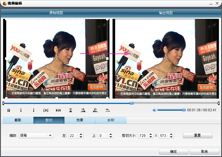
Task: Click crop height field showing 573
Action: pos(163,136)
